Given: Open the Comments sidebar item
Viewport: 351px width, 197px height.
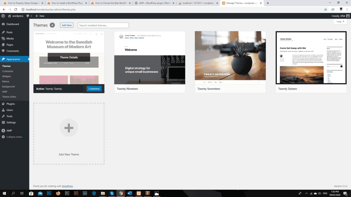Looking at the screenshot, I should point(13,51).
